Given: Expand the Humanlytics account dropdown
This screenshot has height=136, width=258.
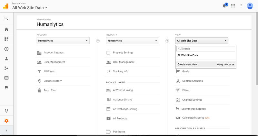Looking at the screenshot, I should (x=63, y=41).
